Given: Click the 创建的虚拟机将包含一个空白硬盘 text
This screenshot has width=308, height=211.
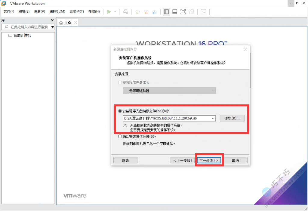Looking at the screenshot, I should coord(149,144).
